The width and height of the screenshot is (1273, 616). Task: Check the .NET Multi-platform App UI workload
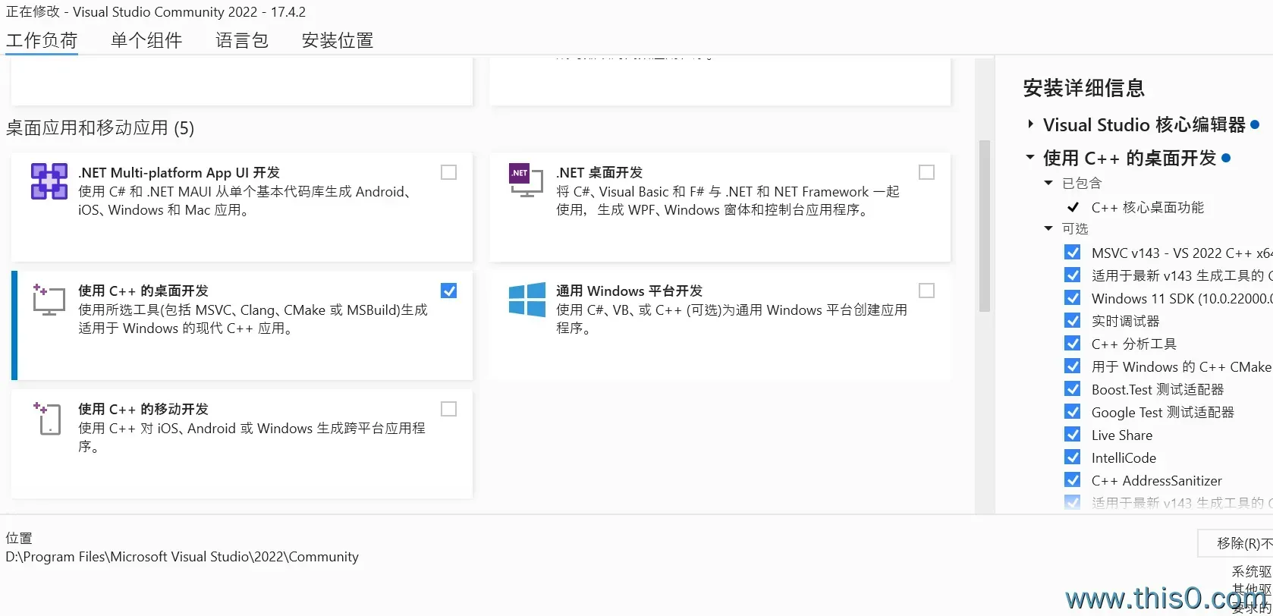click(x=449, y=172)
